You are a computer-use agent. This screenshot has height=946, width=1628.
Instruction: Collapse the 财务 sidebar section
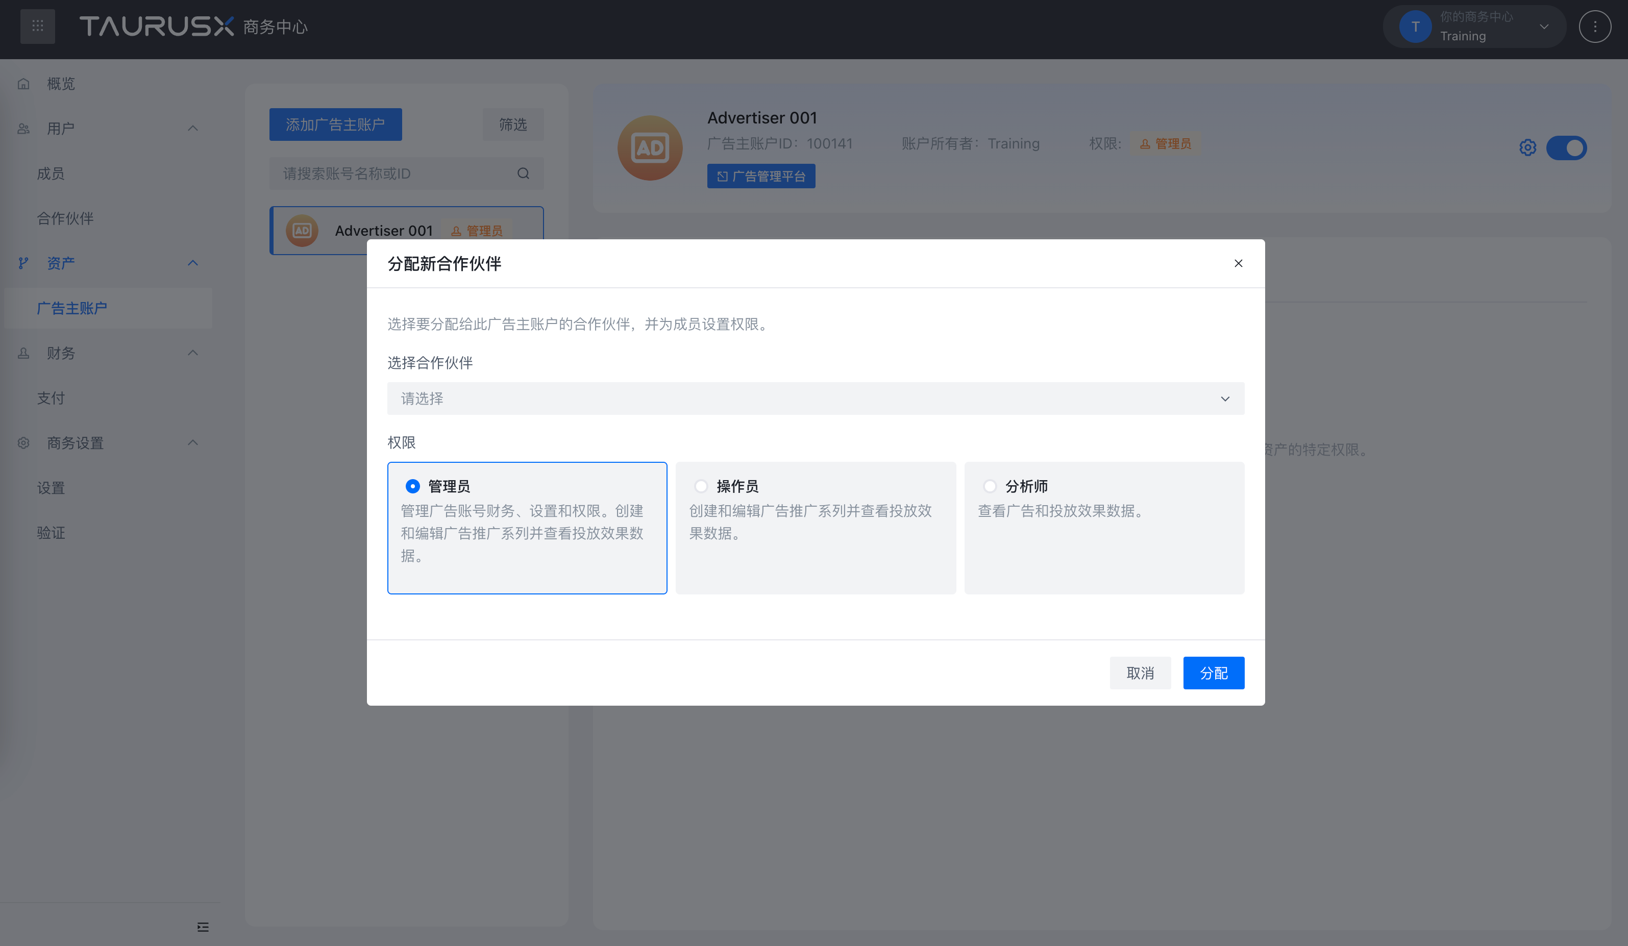(192, 353)
